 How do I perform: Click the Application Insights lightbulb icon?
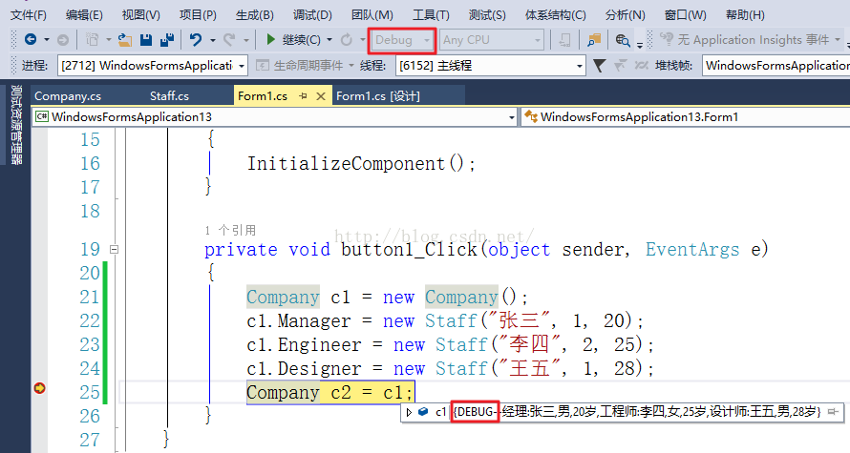(667, 39)
